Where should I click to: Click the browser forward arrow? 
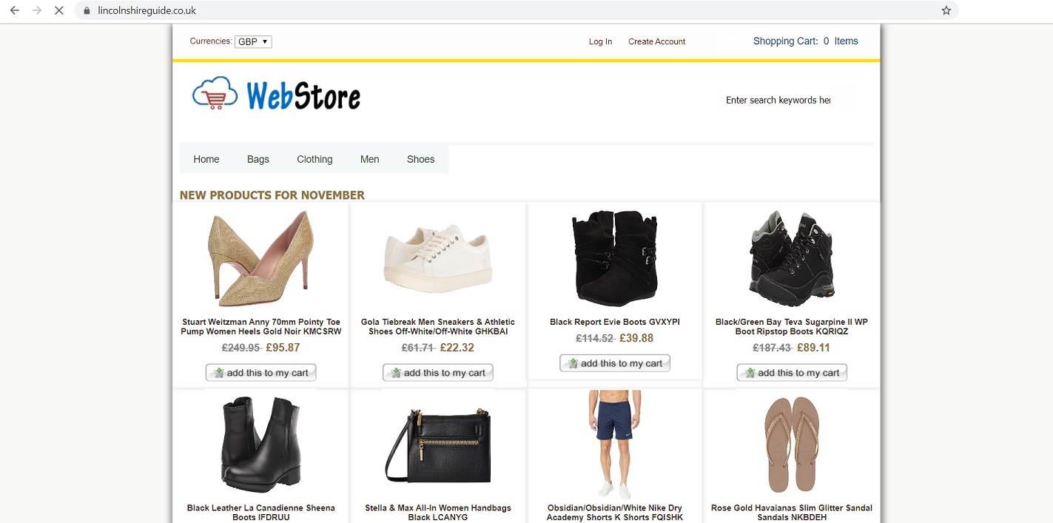(36, 10)
